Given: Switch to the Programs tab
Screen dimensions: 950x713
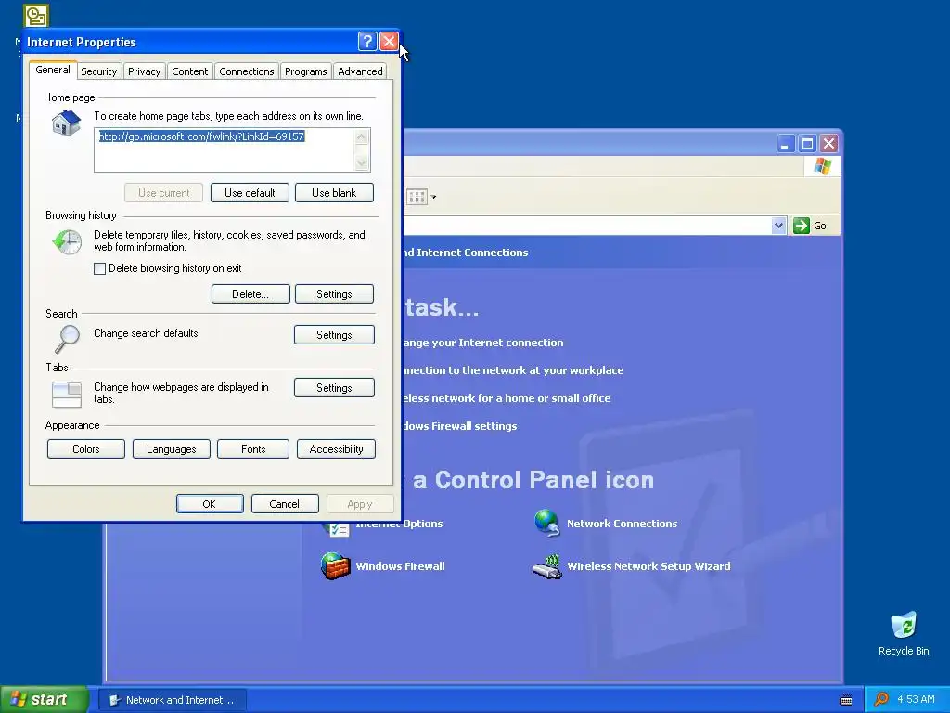Looking at the screenshot, I should point(306,71).
